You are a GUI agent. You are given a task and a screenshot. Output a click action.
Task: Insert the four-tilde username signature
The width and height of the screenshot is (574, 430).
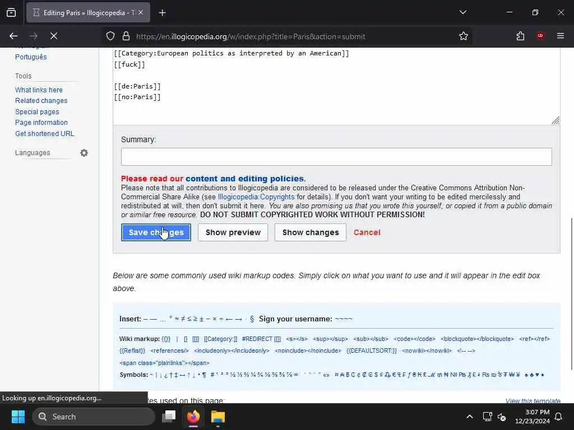(x=344, y=319)
